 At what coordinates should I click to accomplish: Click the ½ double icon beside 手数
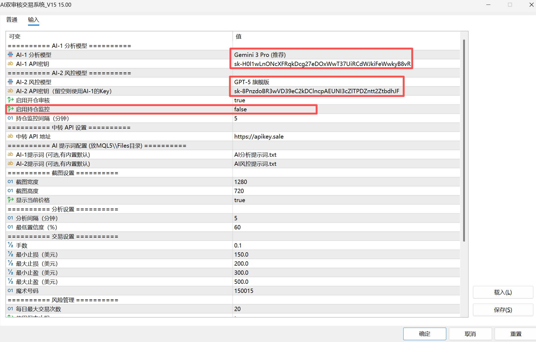10,245
